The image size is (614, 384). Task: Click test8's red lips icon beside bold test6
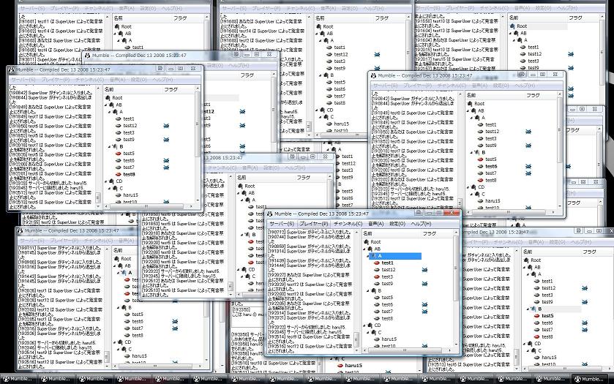481,181
